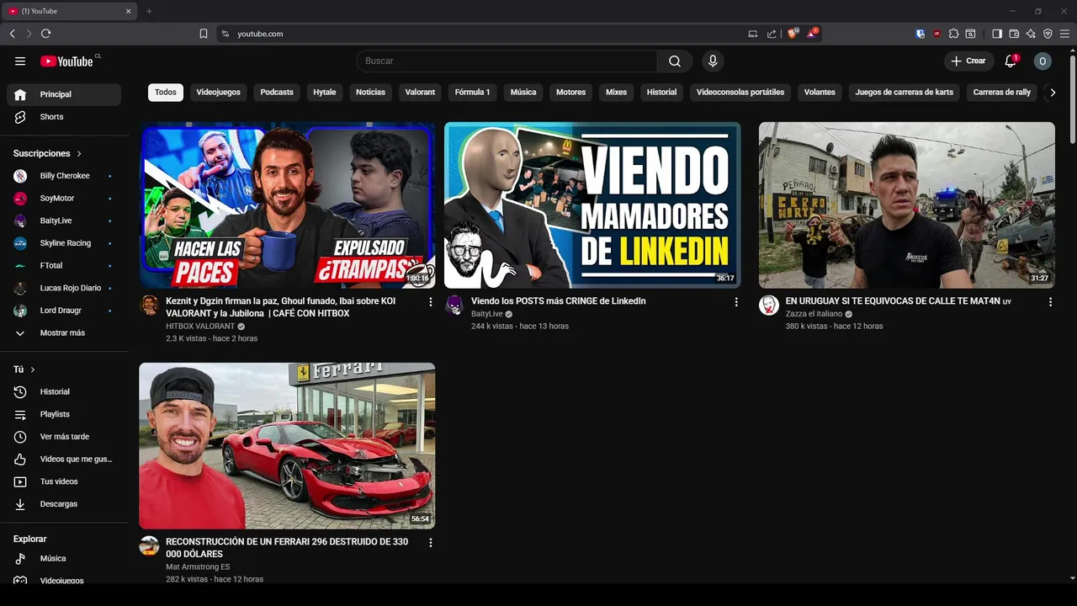The width and height of the screenshot is (1077, 606).
Task: Open options menu for Ferrari video
Action: coord(430,543)
